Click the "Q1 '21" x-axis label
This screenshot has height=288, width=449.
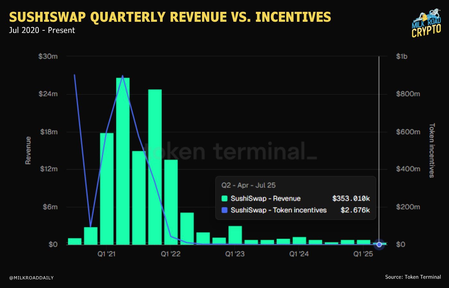pyautogui.click(x=107, y=254)
